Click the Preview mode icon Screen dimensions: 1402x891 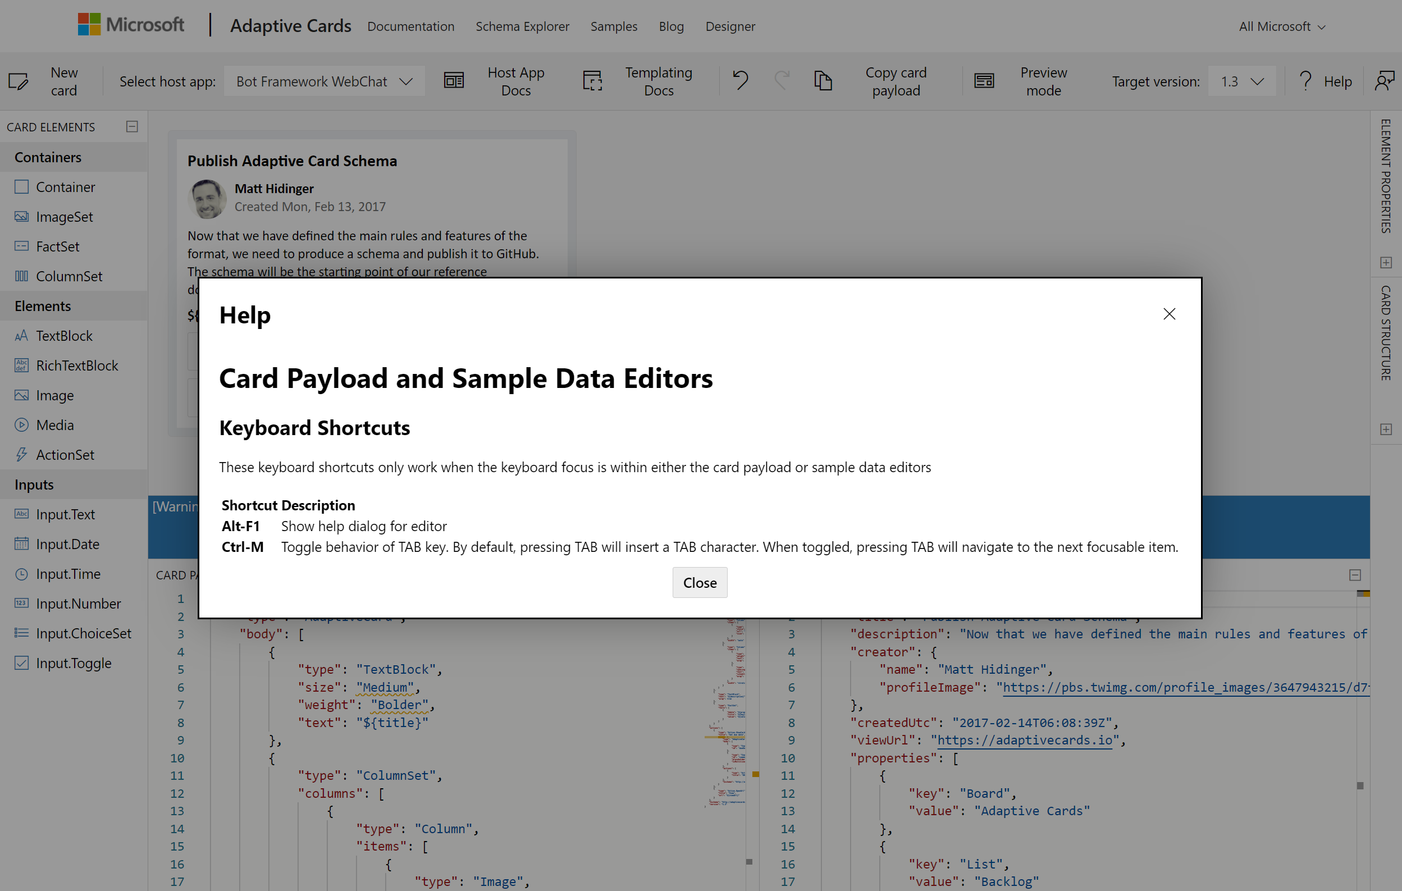pyautogui.click(x=984, y=81)
